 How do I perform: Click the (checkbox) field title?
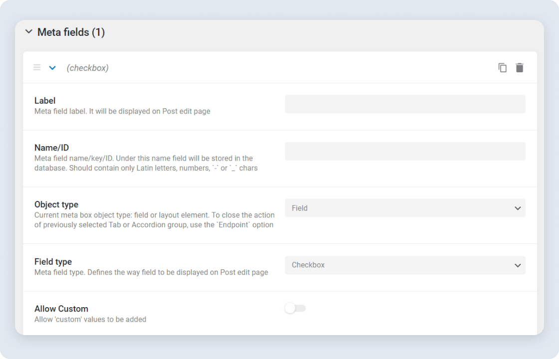click(x=87, y=68)
